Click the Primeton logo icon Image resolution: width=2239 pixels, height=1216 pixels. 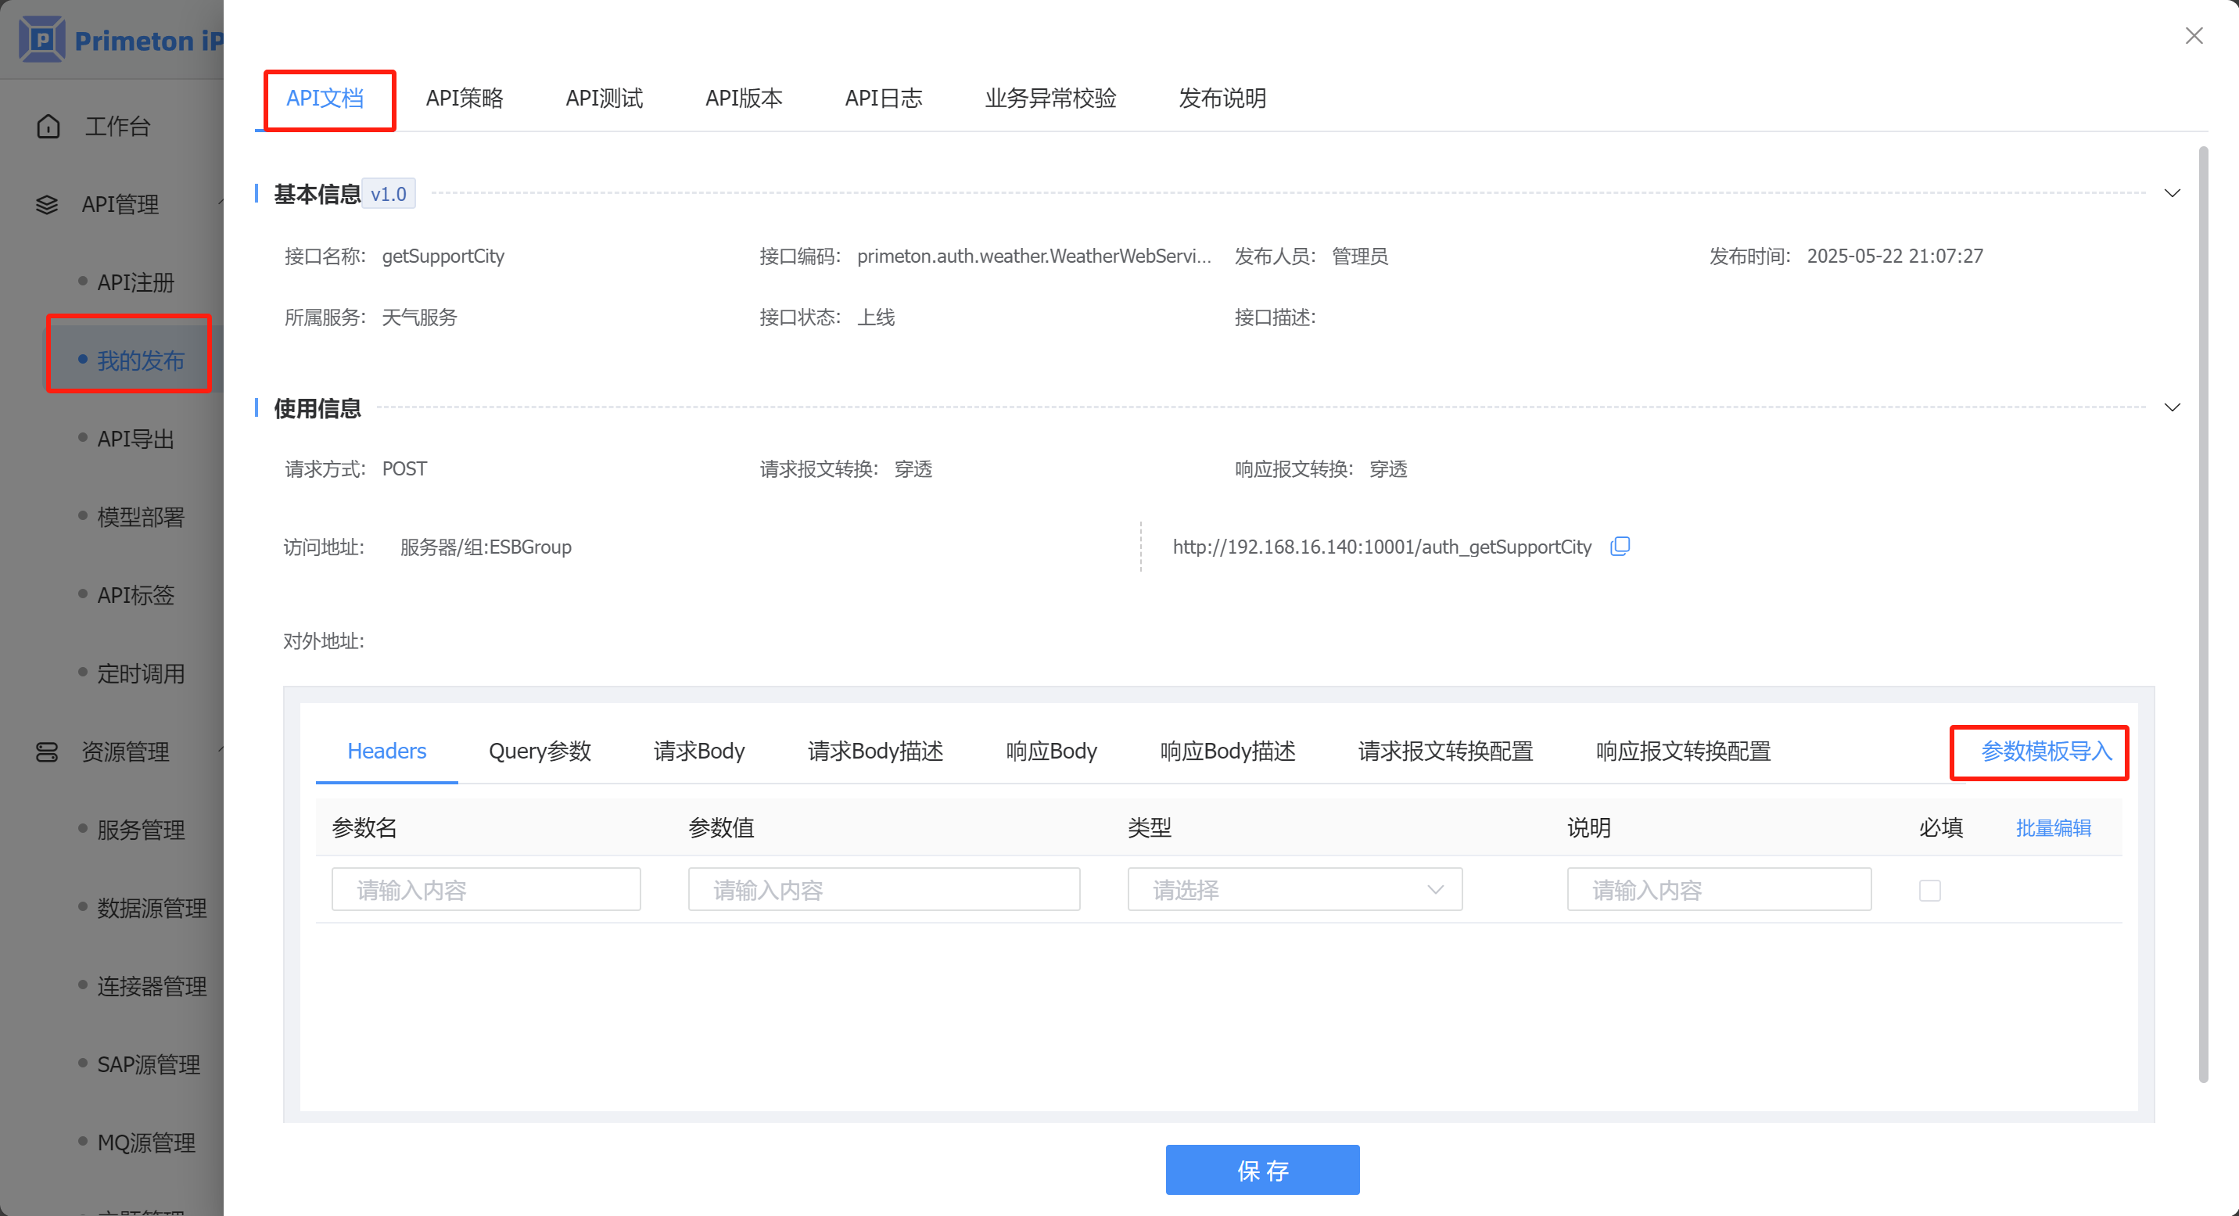(41, 39)
